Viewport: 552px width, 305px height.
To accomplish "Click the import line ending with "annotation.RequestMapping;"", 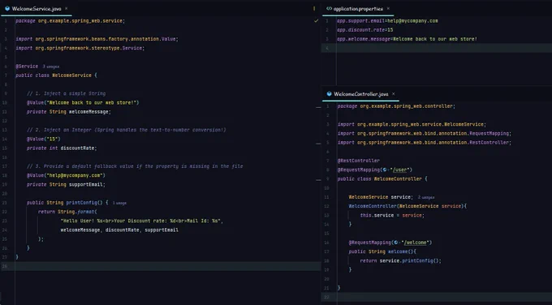I will click(x=425, y=134).
